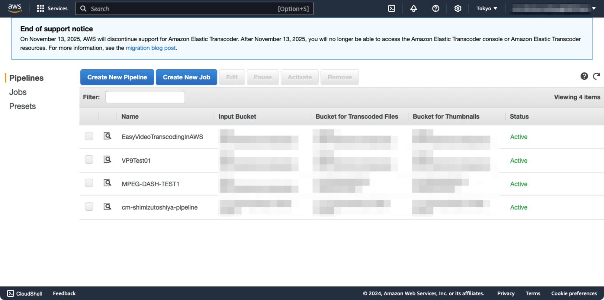The height and width of the screenshot is (300, 604).
Task: Open the top navigation help icon
Action: (x=435, y=8)
